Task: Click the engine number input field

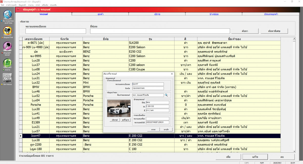Action: pyautogui.click(x=157, y=119)
